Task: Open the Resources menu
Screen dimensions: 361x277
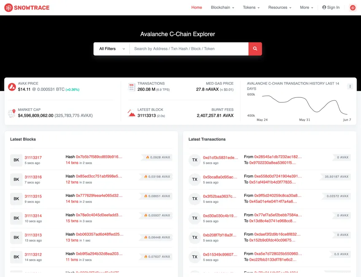Action: (x=280, y=7)
